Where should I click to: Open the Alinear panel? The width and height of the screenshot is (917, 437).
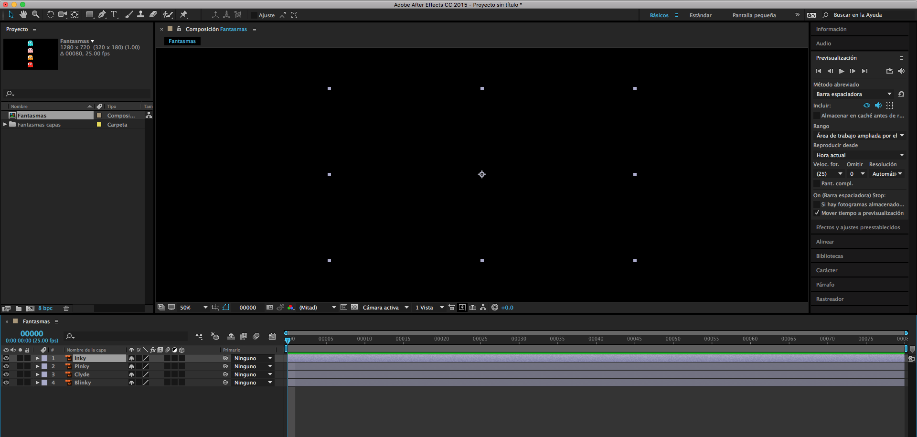tap(825, 242)
